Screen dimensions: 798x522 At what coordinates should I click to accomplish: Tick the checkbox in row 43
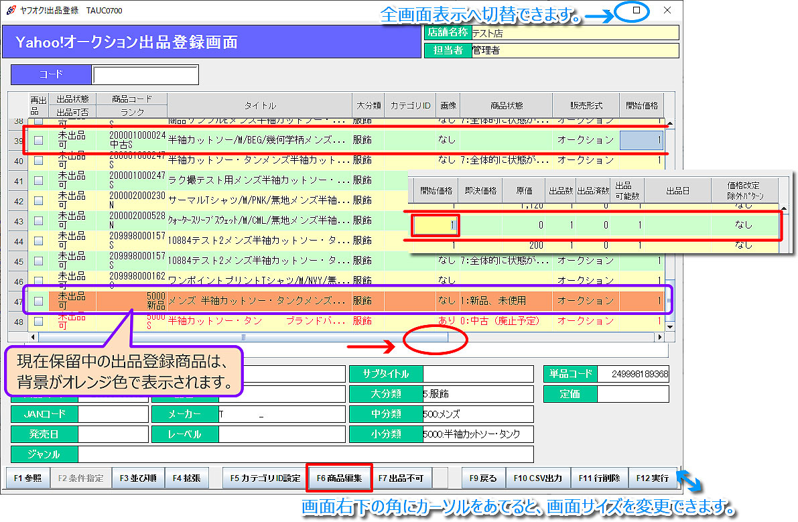[39, 220]
